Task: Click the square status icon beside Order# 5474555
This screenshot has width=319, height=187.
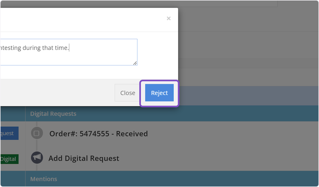Action: (x=37, y=133)
